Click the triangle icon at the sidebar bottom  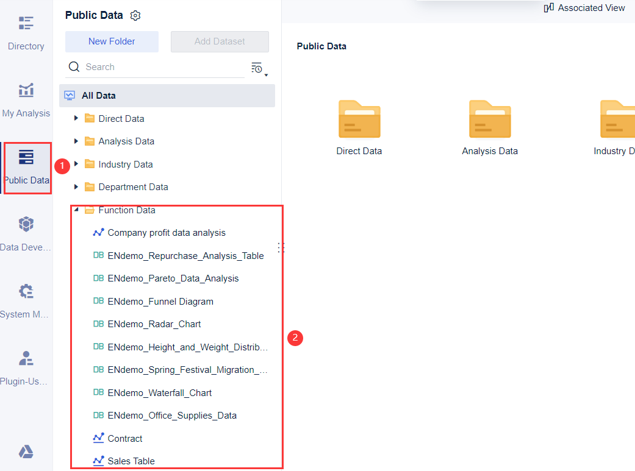26,452
